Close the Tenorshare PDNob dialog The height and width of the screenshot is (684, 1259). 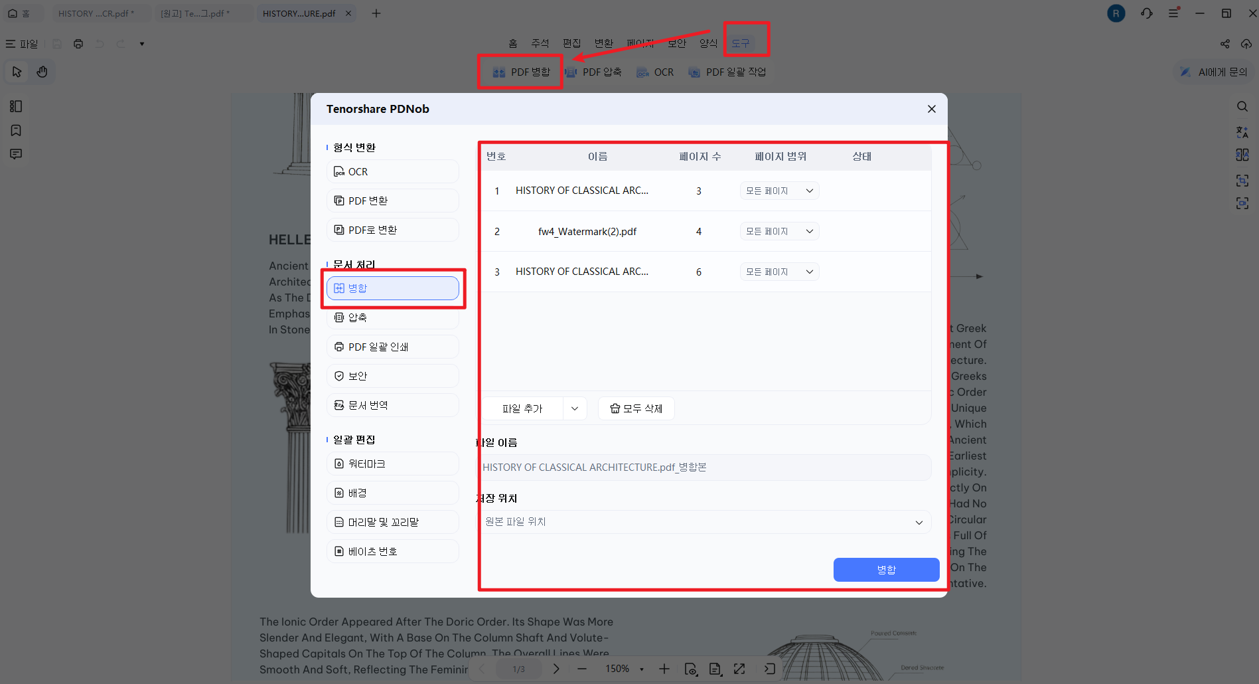(x=932, y=109)
